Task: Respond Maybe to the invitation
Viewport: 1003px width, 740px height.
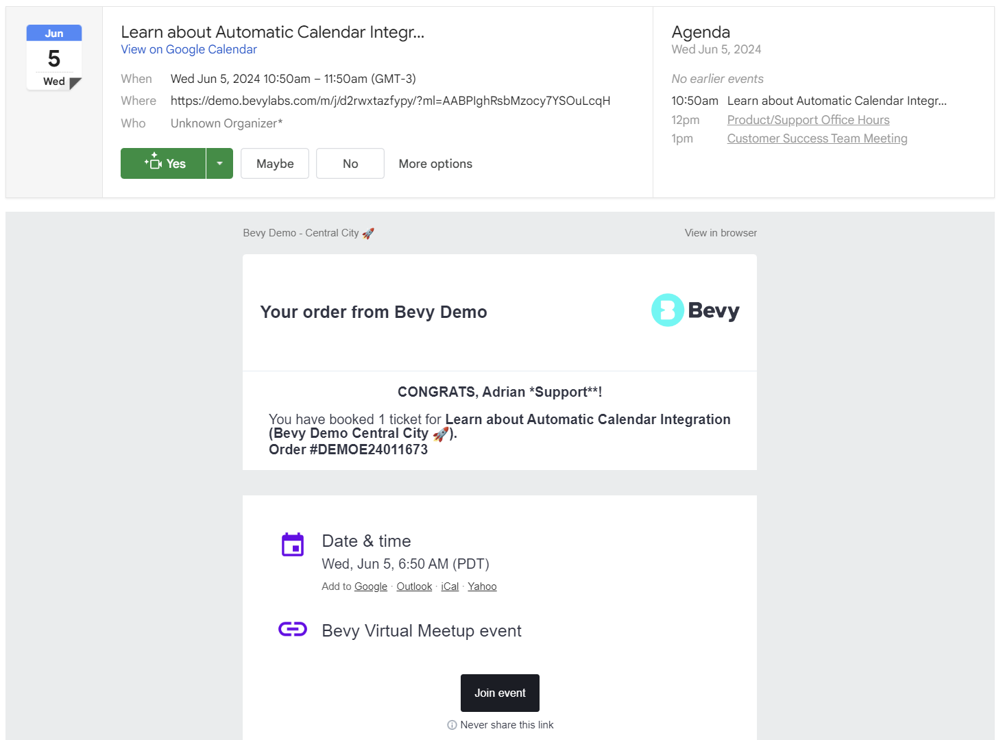Action: coord(275,164)
